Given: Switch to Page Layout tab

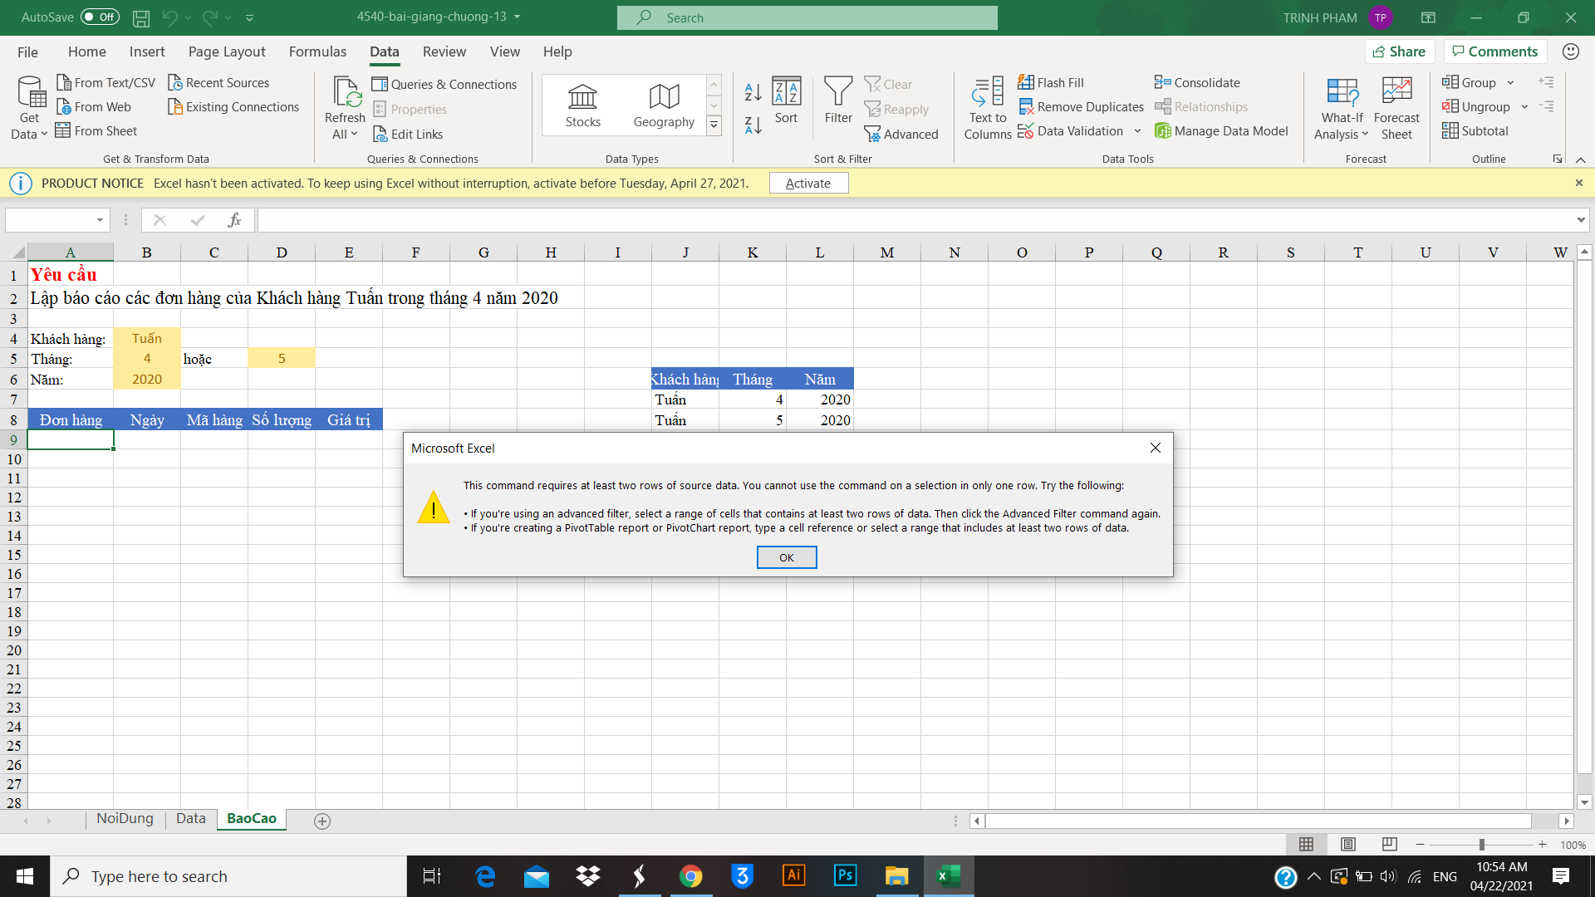Looking at the screenshot, I should click(227, 51).
